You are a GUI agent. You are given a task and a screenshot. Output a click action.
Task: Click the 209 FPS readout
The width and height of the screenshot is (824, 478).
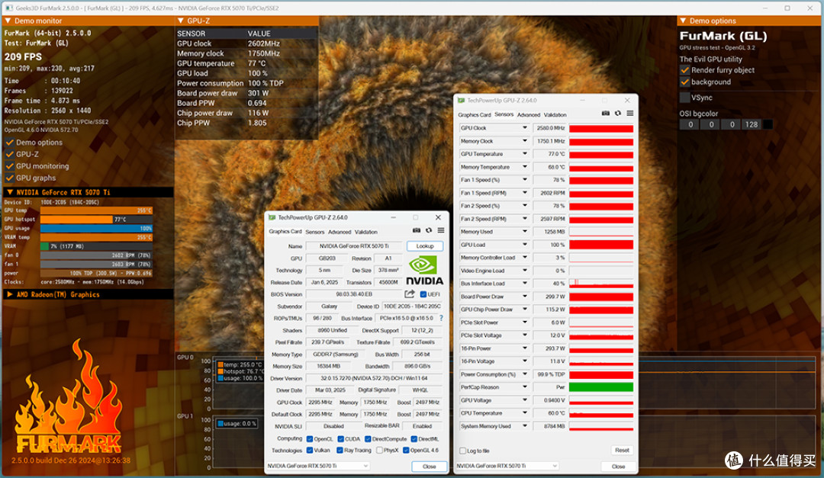point(23,56)
